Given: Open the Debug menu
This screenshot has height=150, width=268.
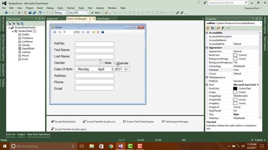Looking at the screenshot, I should point(50,8).
